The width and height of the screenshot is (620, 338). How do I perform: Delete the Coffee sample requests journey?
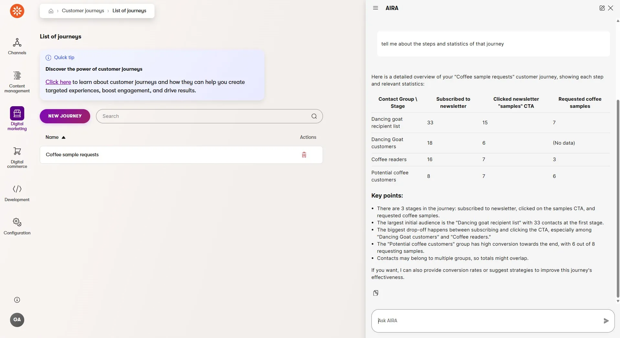click(304, 155)
